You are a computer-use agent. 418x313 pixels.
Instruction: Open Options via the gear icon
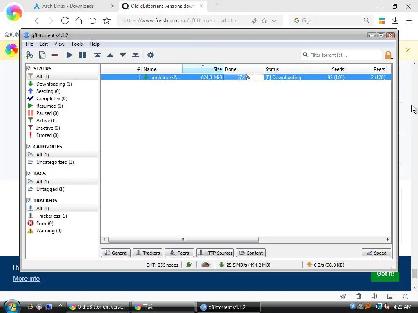pos(151,55)
